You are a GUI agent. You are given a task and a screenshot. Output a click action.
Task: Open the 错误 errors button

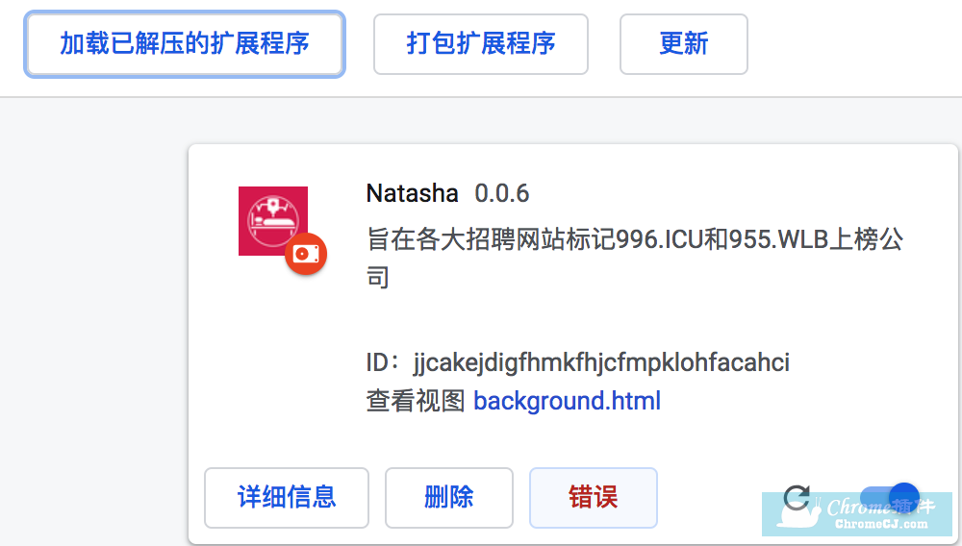click(594, 498)
